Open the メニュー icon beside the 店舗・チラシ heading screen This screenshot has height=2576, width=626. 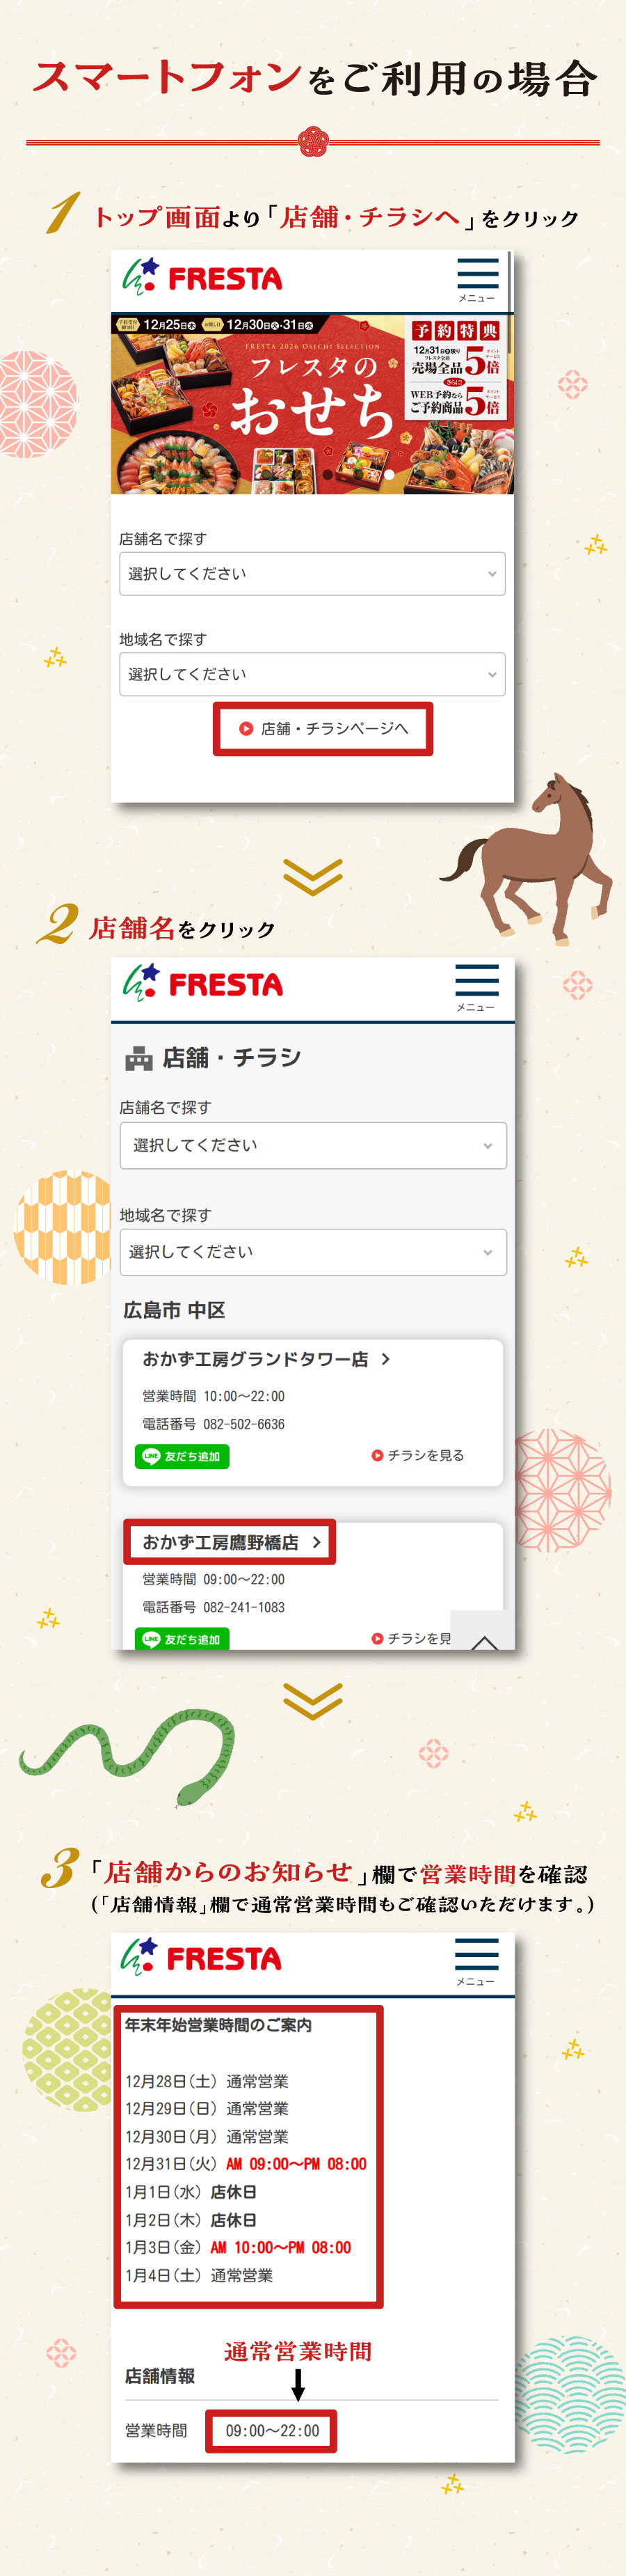pyautogui.click(x=476, y=986)
